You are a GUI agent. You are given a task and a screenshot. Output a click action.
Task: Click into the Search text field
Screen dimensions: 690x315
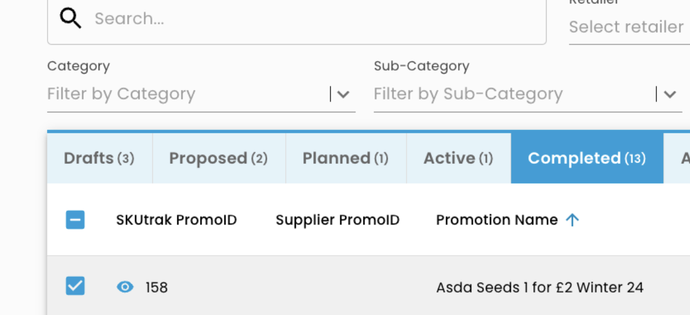coord(313,19)
